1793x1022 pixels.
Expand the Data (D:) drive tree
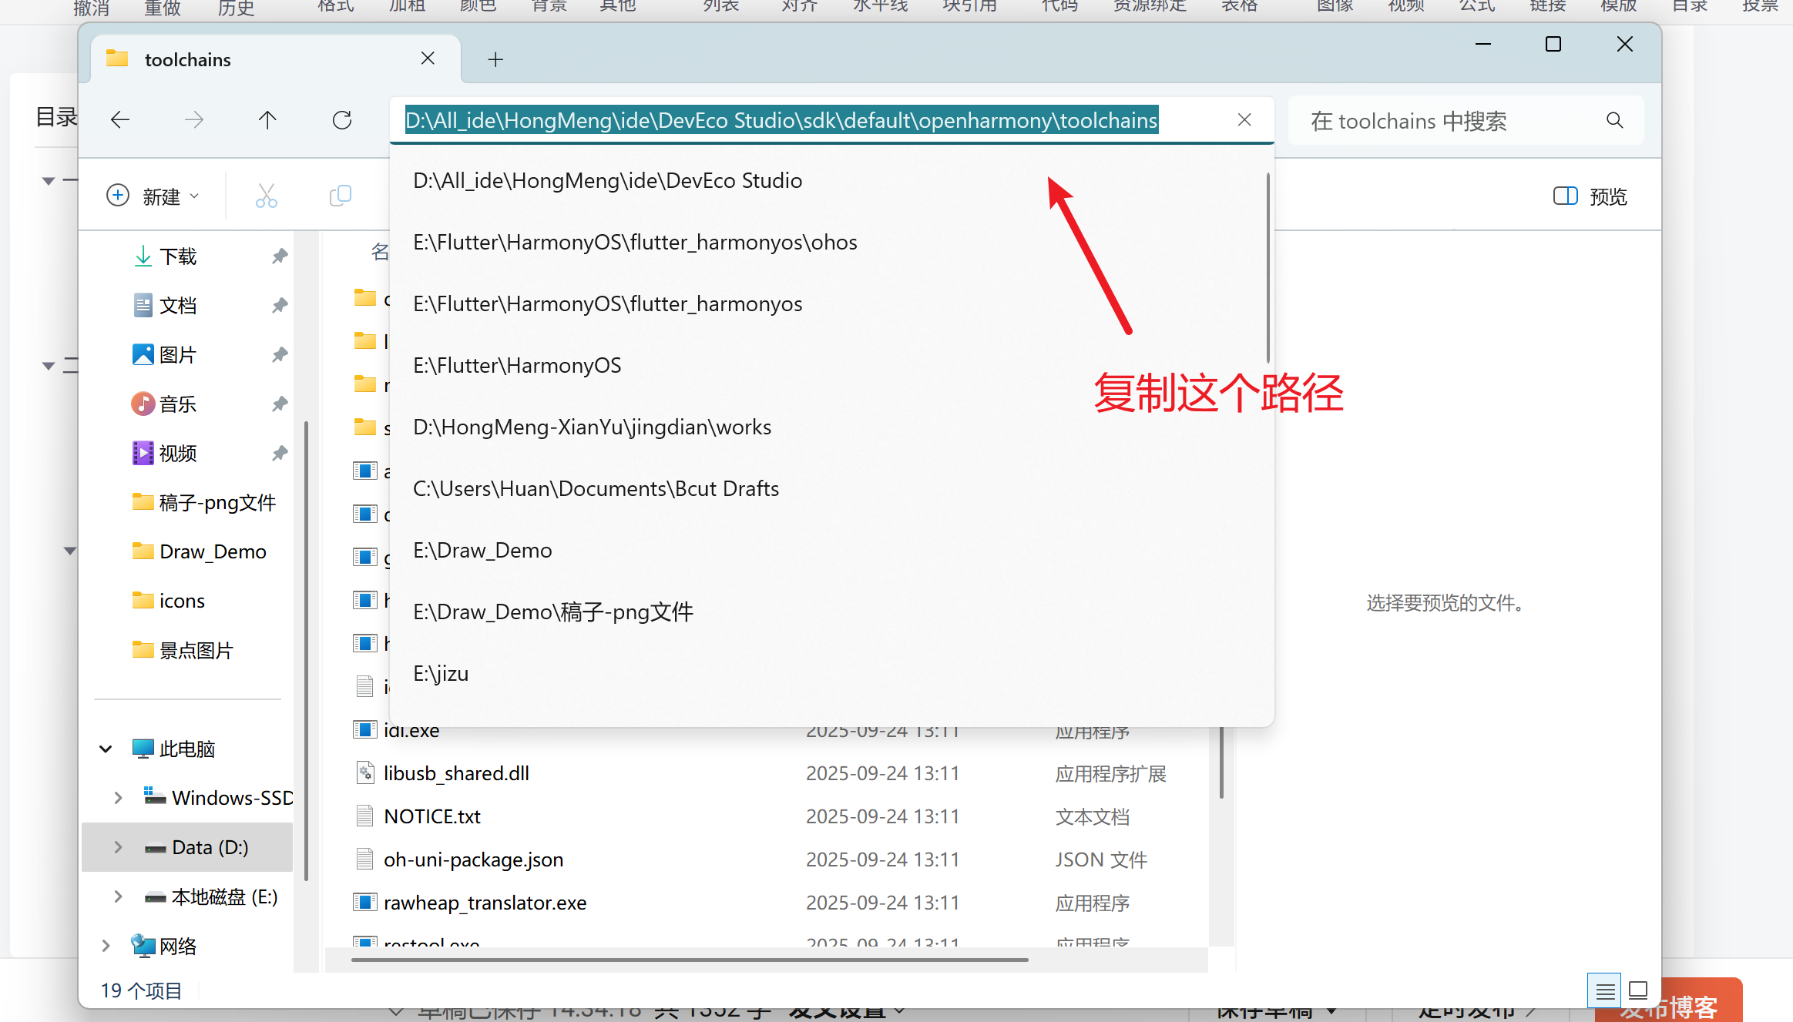coord(118,847)
